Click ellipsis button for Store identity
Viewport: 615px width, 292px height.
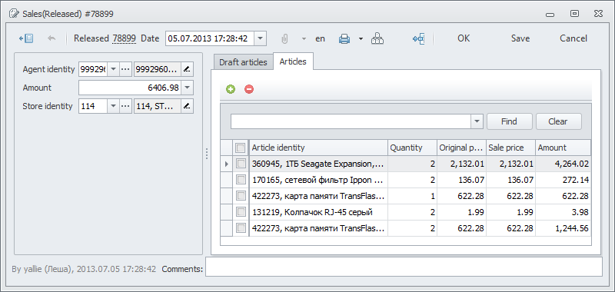[125, 106]
